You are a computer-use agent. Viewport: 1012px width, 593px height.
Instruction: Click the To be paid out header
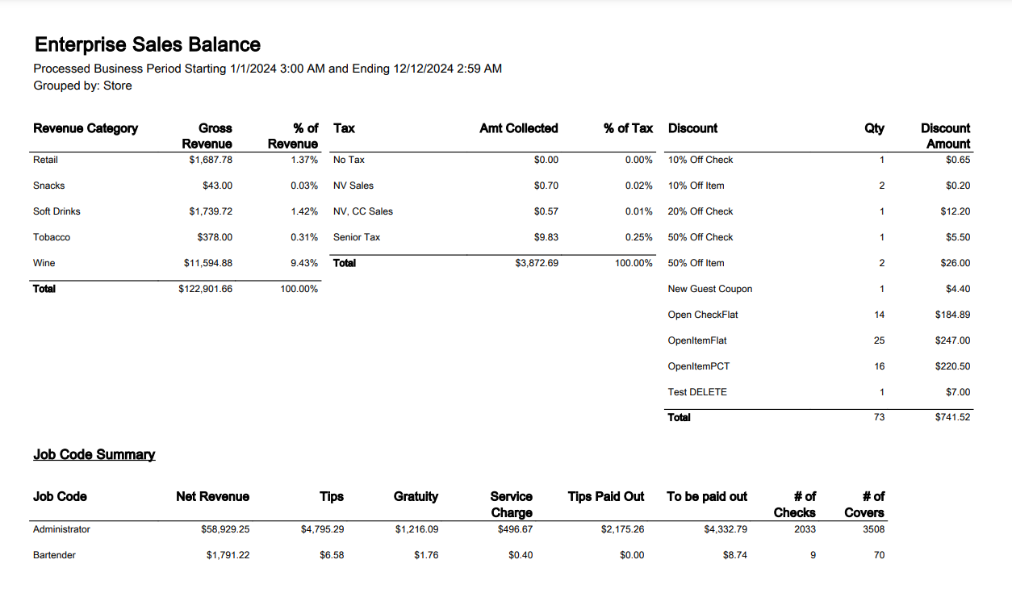707,496
